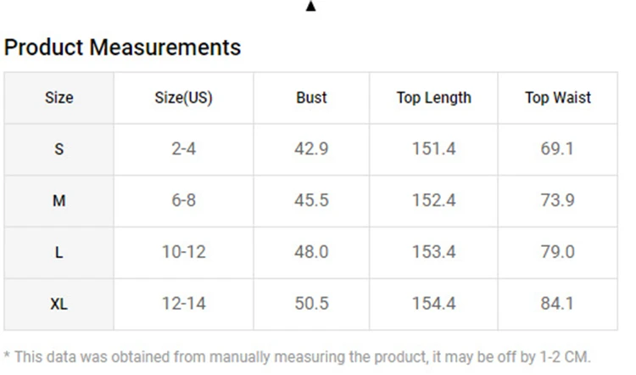The width and height of the screenshot is (636, 375).
Task: Click the 79.0 top waist value
Action: (x=558, y=252)
